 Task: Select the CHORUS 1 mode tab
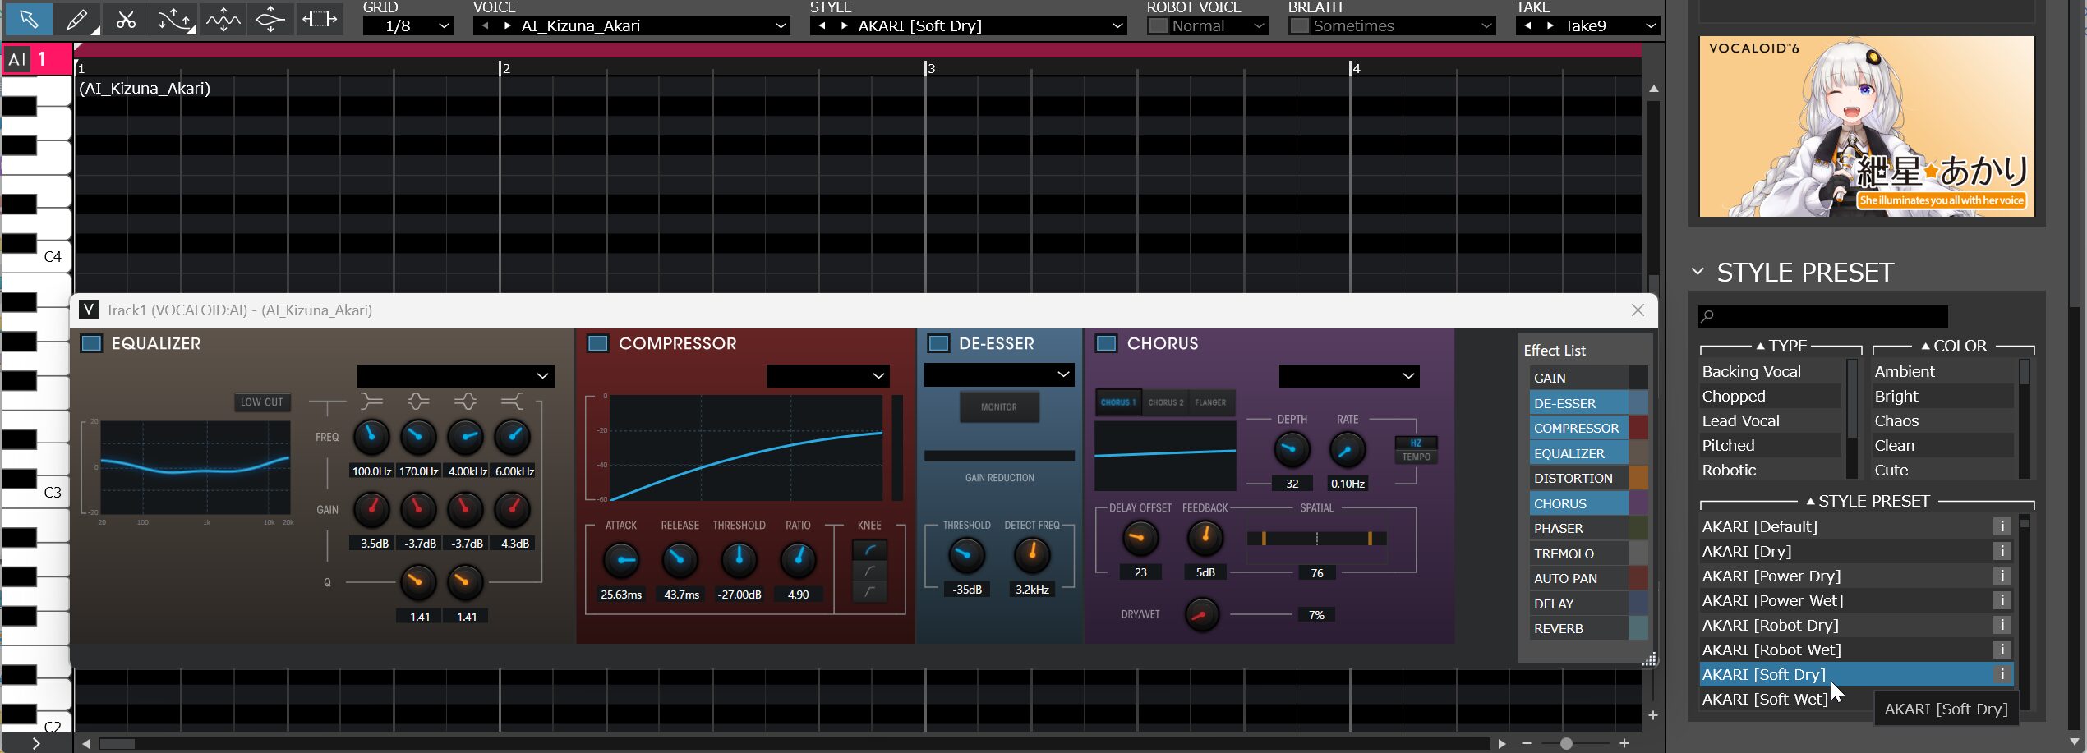coord(1118,402)
